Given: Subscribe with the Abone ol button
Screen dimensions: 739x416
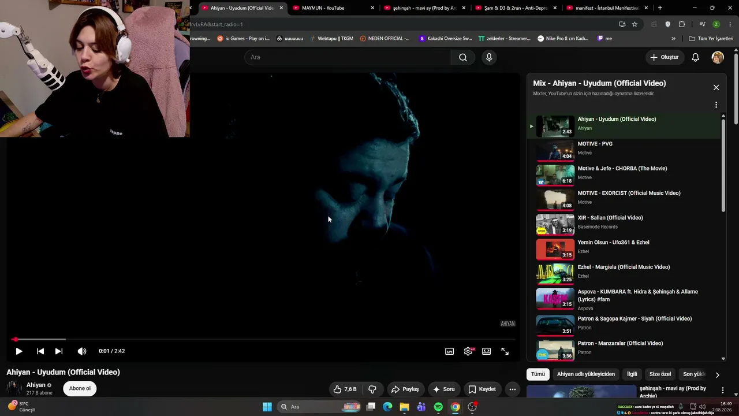Looking at the screenshot, I should (x=80, y=388).
